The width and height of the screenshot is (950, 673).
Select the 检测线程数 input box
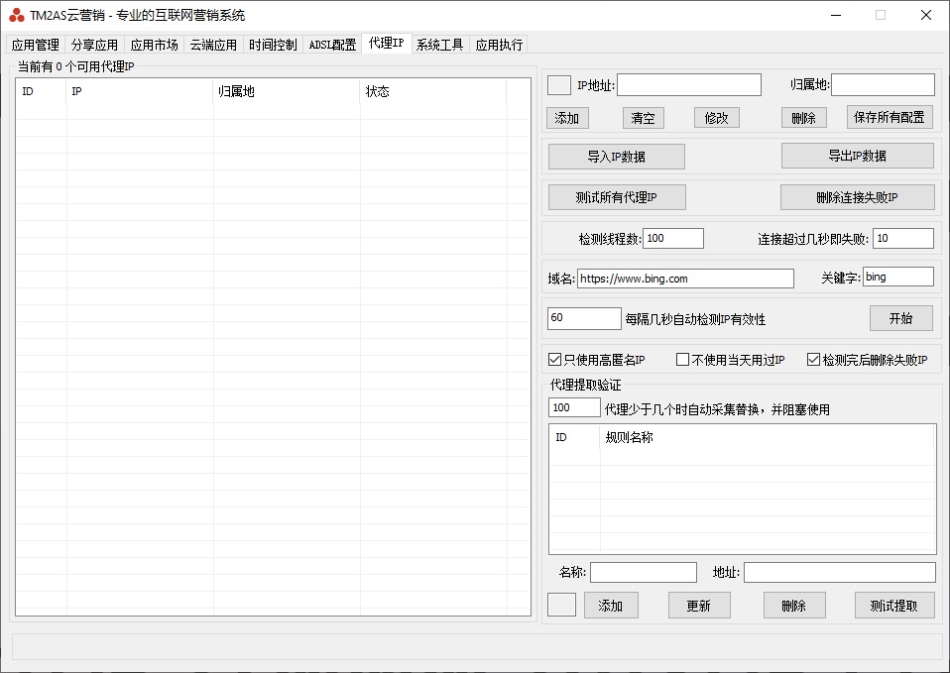coord(673,238)
